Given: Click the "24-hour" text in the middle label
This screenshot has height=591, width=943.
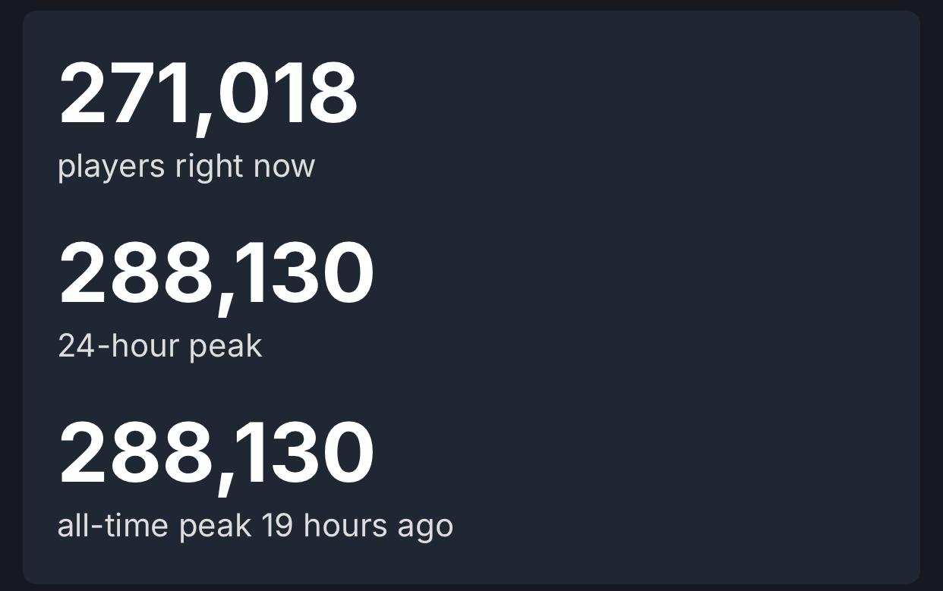Looking at the screenshot, I should coord(116,346).
